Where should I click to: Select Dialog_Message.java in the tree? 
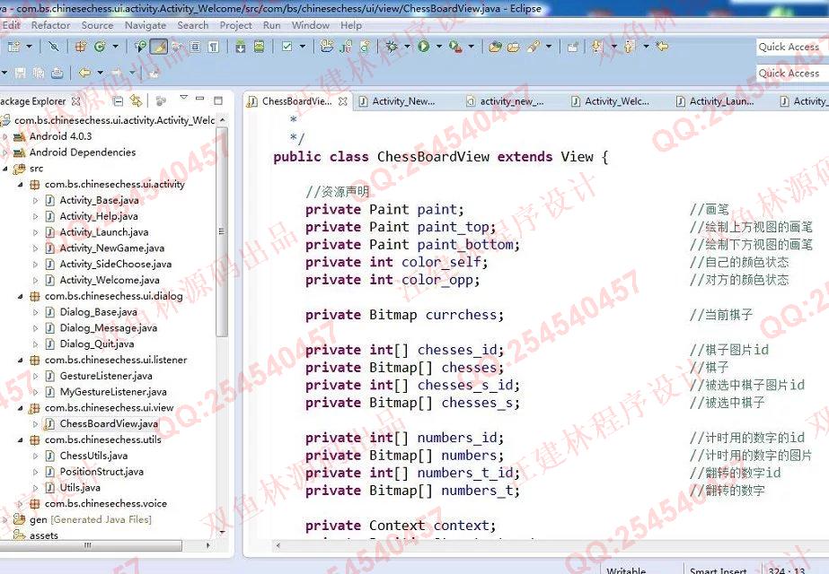coord(109,328)
